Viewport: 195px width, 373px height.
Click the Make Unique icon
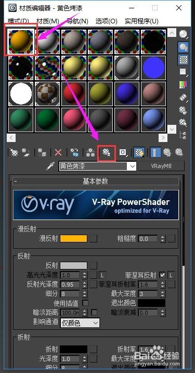pyautogui.click(x=90, y=152)
